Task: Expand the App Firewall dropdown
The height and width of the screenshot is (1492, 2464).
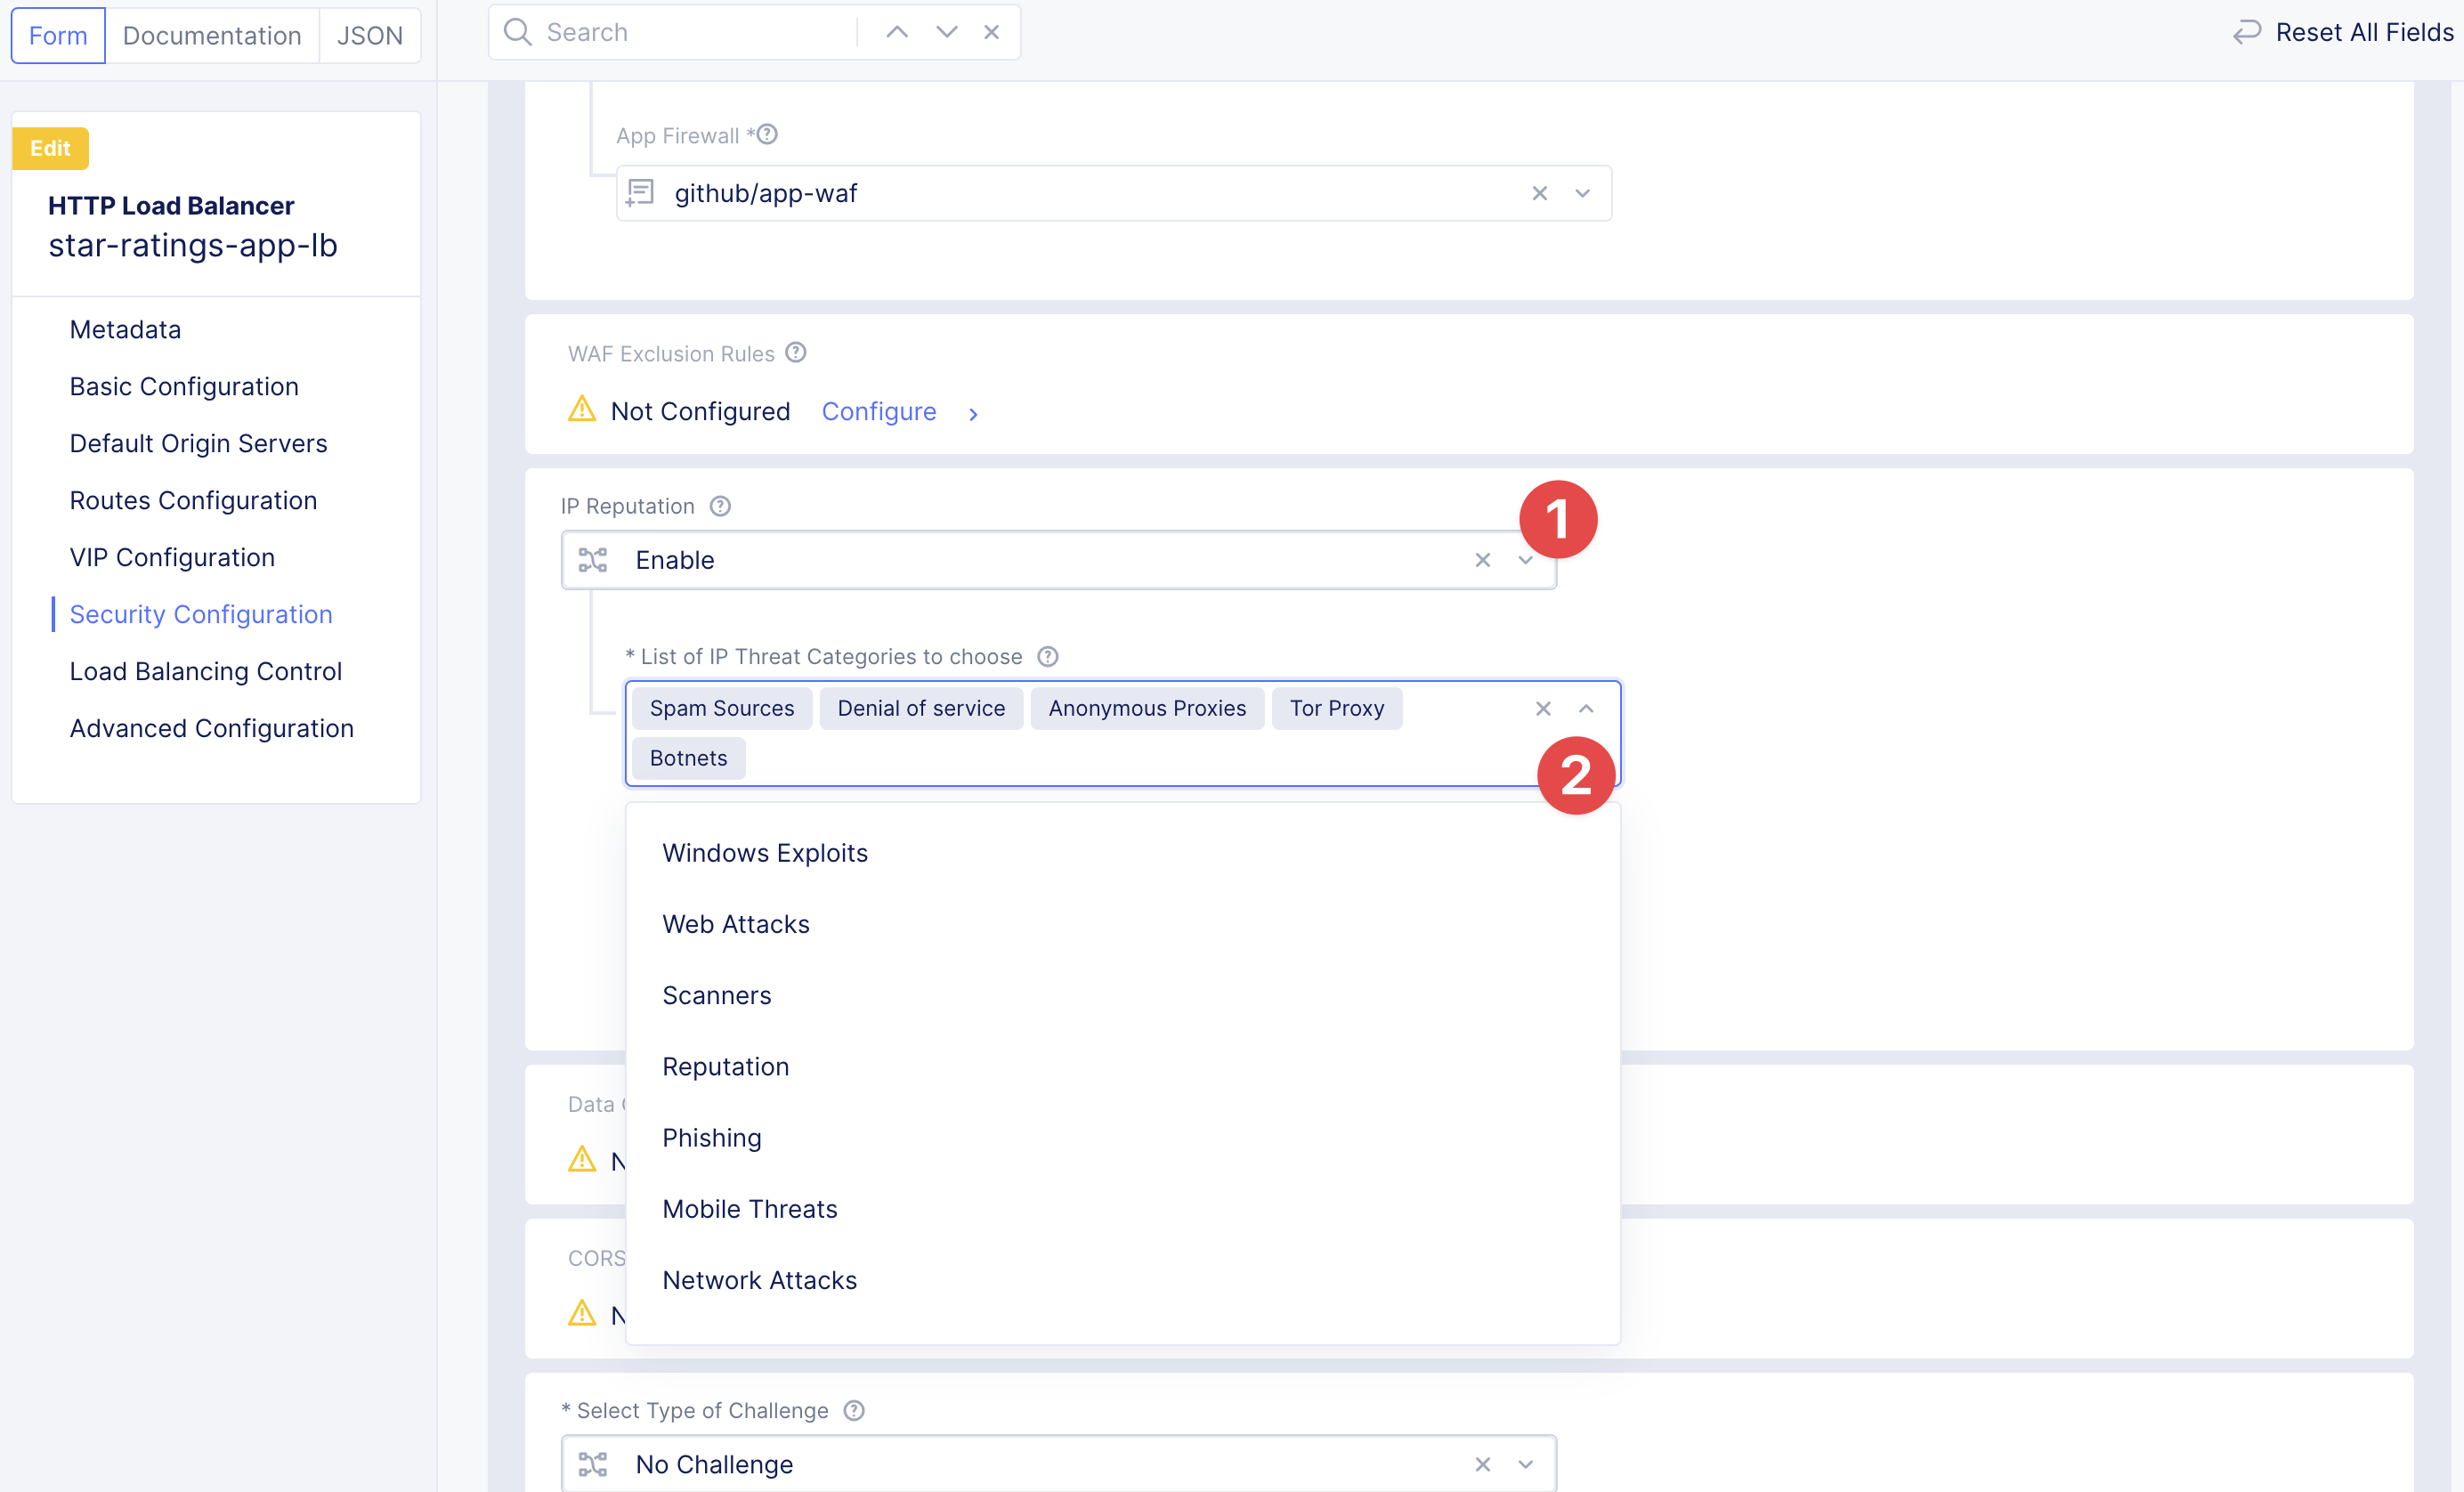Action: [x=1582, y=193]
